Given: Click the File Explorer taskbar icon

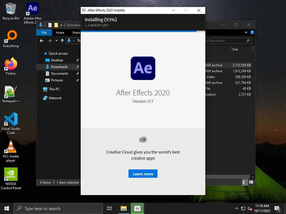Looking at the screenshot, I should pyautogui.click(x=123, y=208).
